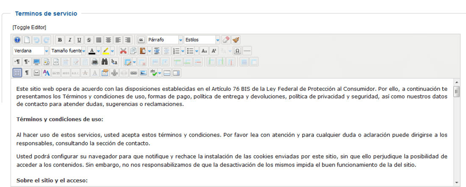This screenshot has height=187, width=466.
Task: Expand the highlight color picker arrow
Action: coord(112,51)
